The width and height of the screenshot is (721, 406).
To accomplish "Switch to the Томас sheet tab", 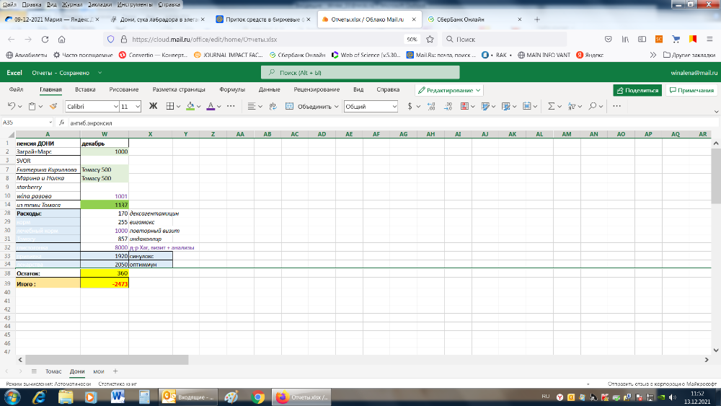I will click(x=54, y=370).
